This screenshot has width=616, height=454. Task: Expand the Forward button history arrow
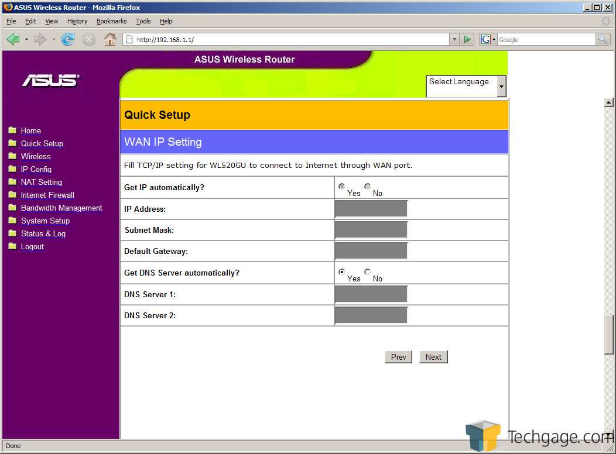tap(53, 40)
